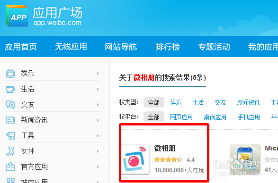Image resolution: width=278 pixels, height=183 pixels.
Task: Expand the 工具 category arrow
Action: pyautogui.click(x=98, y=136)
